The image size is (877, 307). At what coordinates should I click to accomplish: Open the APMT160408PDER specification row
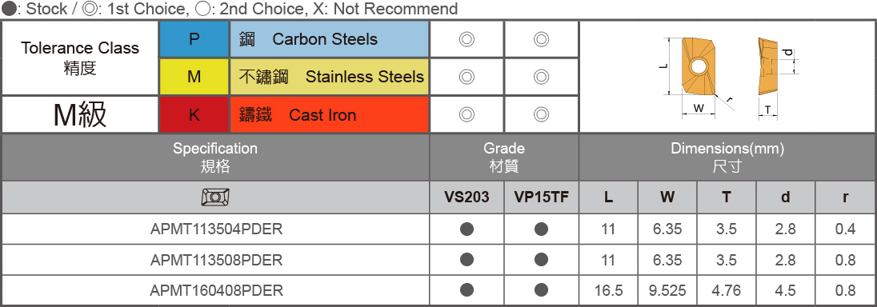pyautogui.click(x=216, y=290)
